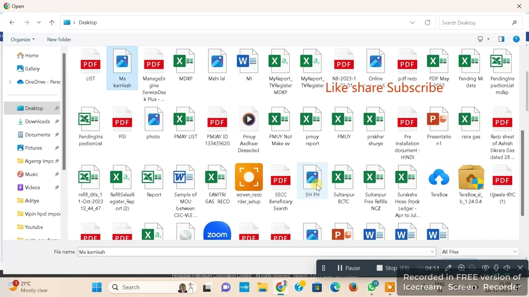Select the SH PH image file
The image size is (529, 297).
pyautogui.click(x=312, y=181)
